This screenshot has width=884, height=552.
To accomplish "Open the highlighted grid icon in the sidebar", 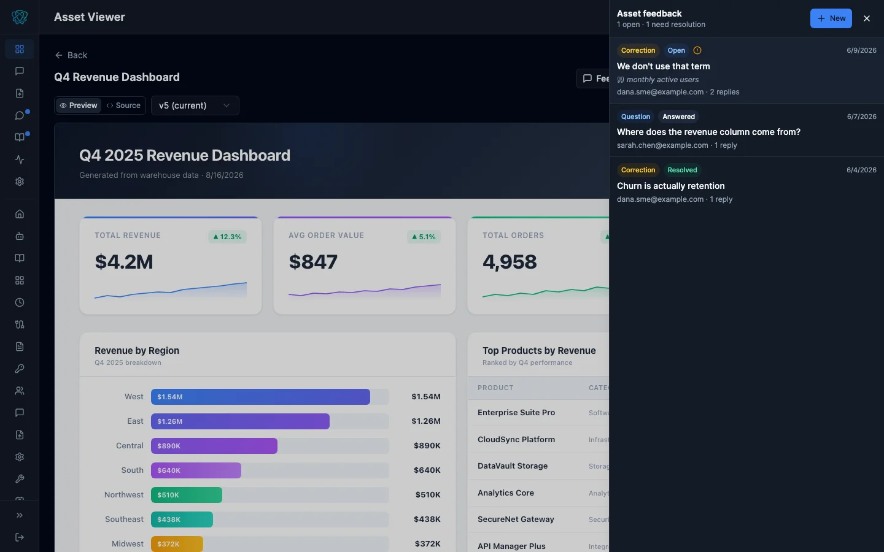I will coord(20,49).
